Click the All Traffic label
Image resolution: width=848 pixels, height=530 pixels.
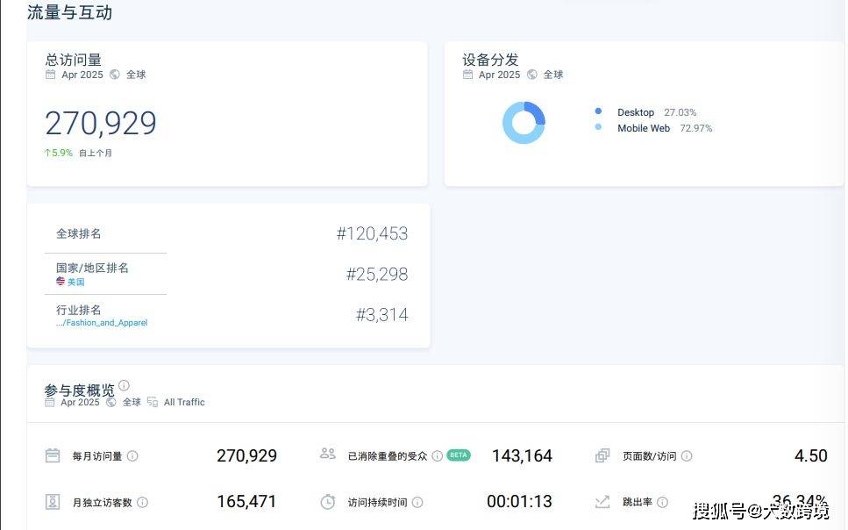click(x=184, y=402)
